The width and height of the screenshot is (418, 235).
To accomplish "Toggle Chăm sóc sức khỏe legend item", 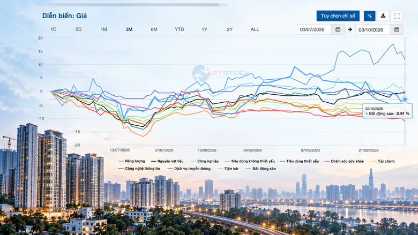I will [x=344, y=161].
